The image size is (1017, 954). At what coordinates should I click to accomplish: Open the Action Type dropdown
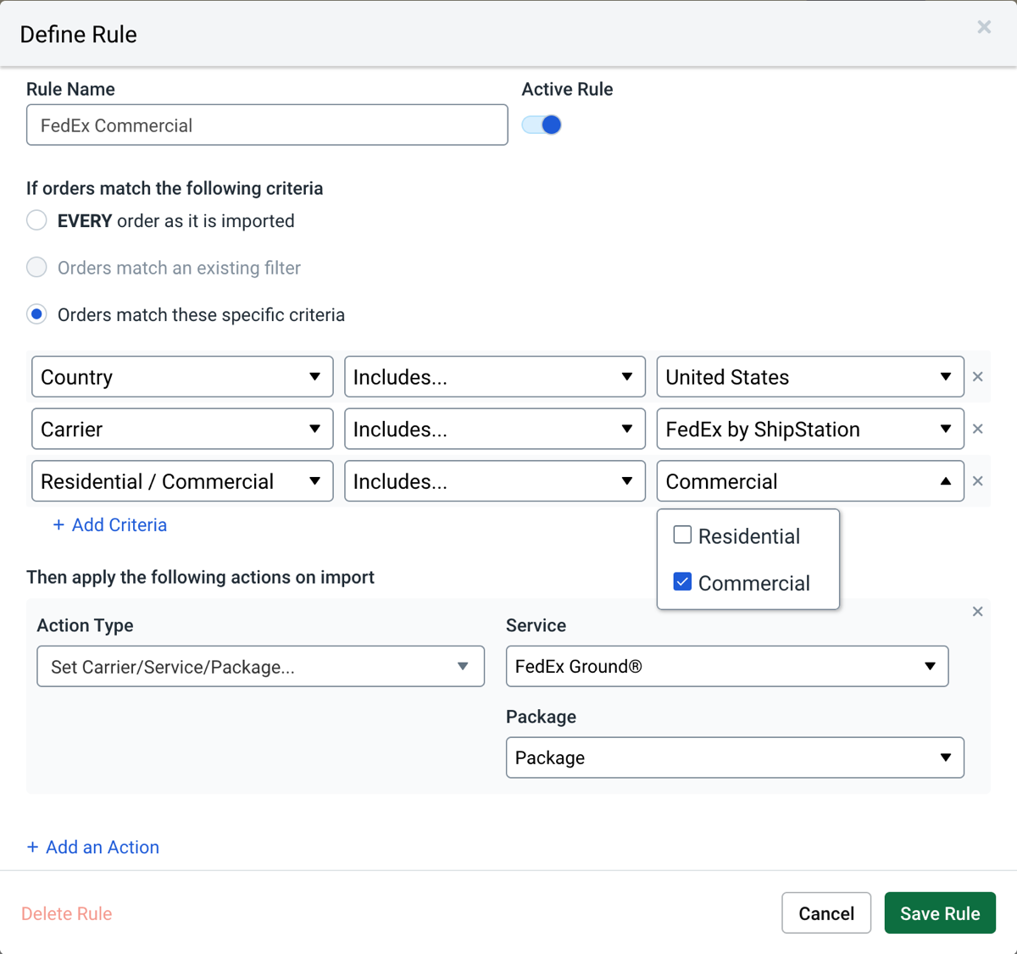[x=260, y=667]
